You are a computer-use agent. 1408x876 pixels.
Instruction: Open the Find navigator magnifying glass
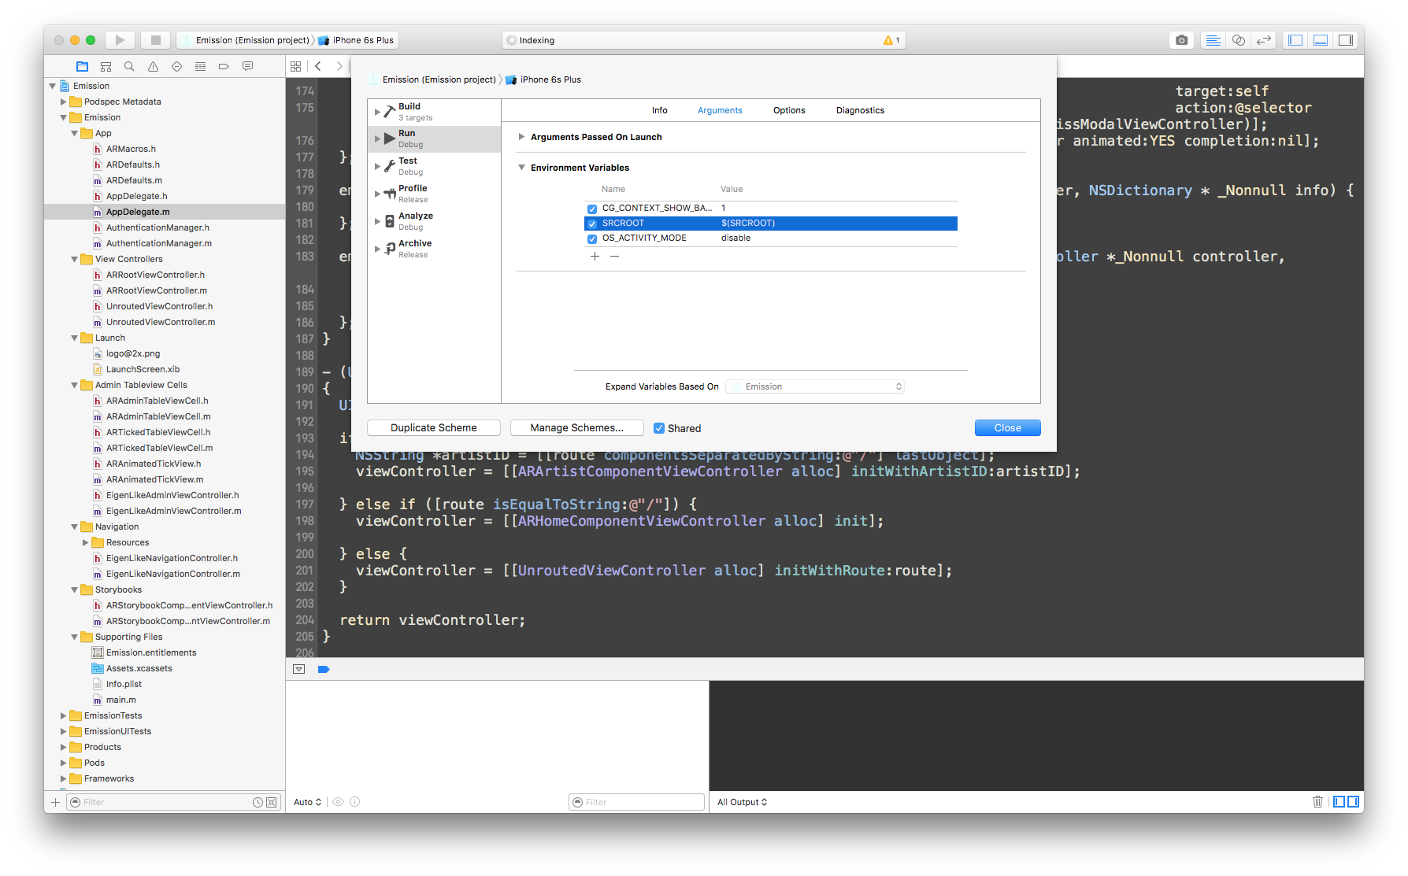click(129, 66)
